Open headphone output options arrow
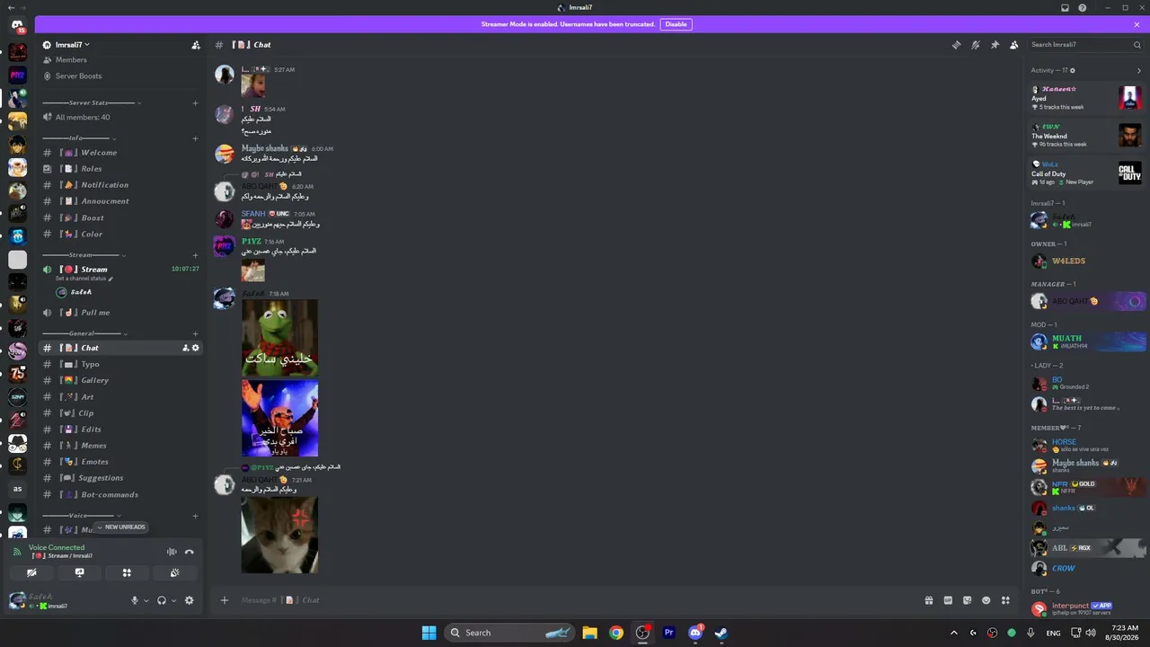 click(x=172, y=600)
